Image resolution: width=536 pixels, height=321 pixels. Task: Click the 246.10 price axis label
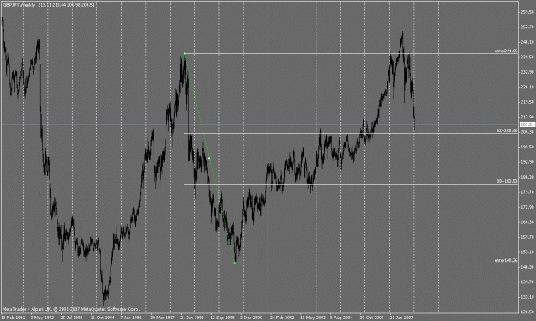pos(527,42)
